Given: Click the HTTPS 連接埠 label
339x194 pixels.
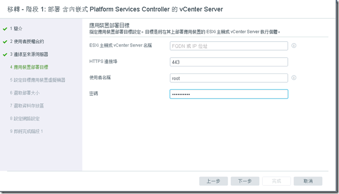Looking at the screenshot, I should tap(103, 62).
